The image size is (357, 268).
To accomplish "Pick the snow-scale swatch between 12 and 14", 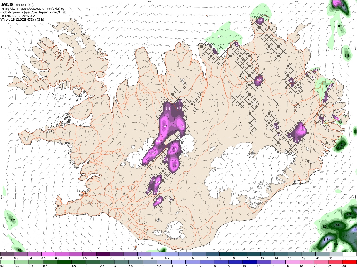I will click(x=267, y=254).
